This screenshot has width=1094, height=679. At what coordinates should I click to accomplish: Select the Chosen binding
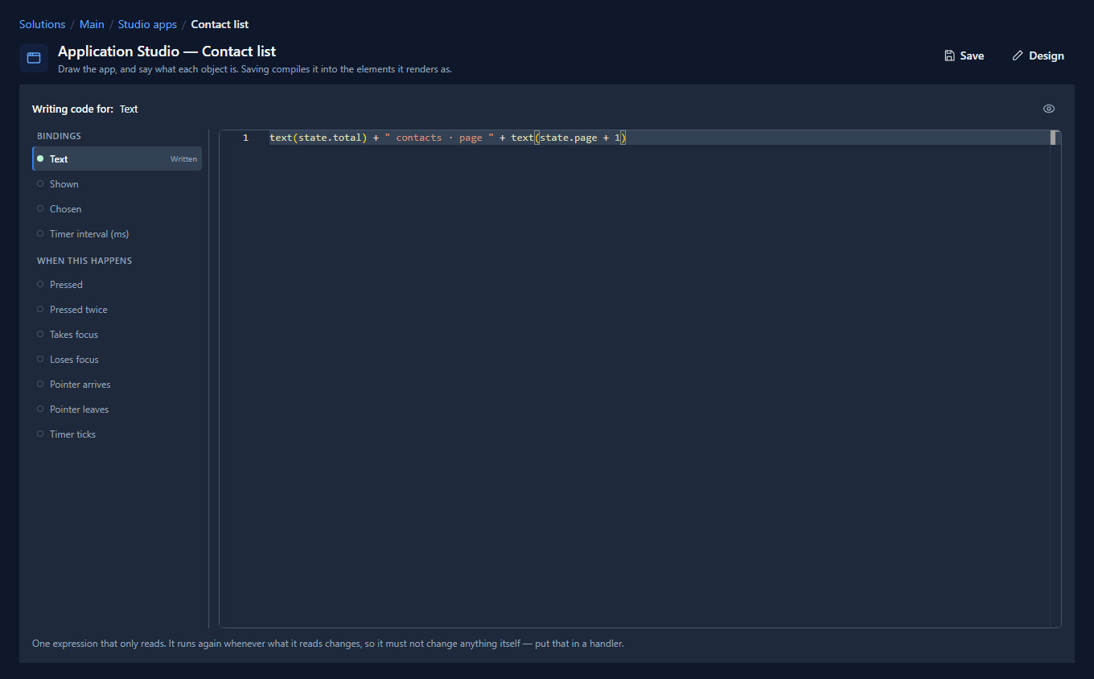[117, 208]
